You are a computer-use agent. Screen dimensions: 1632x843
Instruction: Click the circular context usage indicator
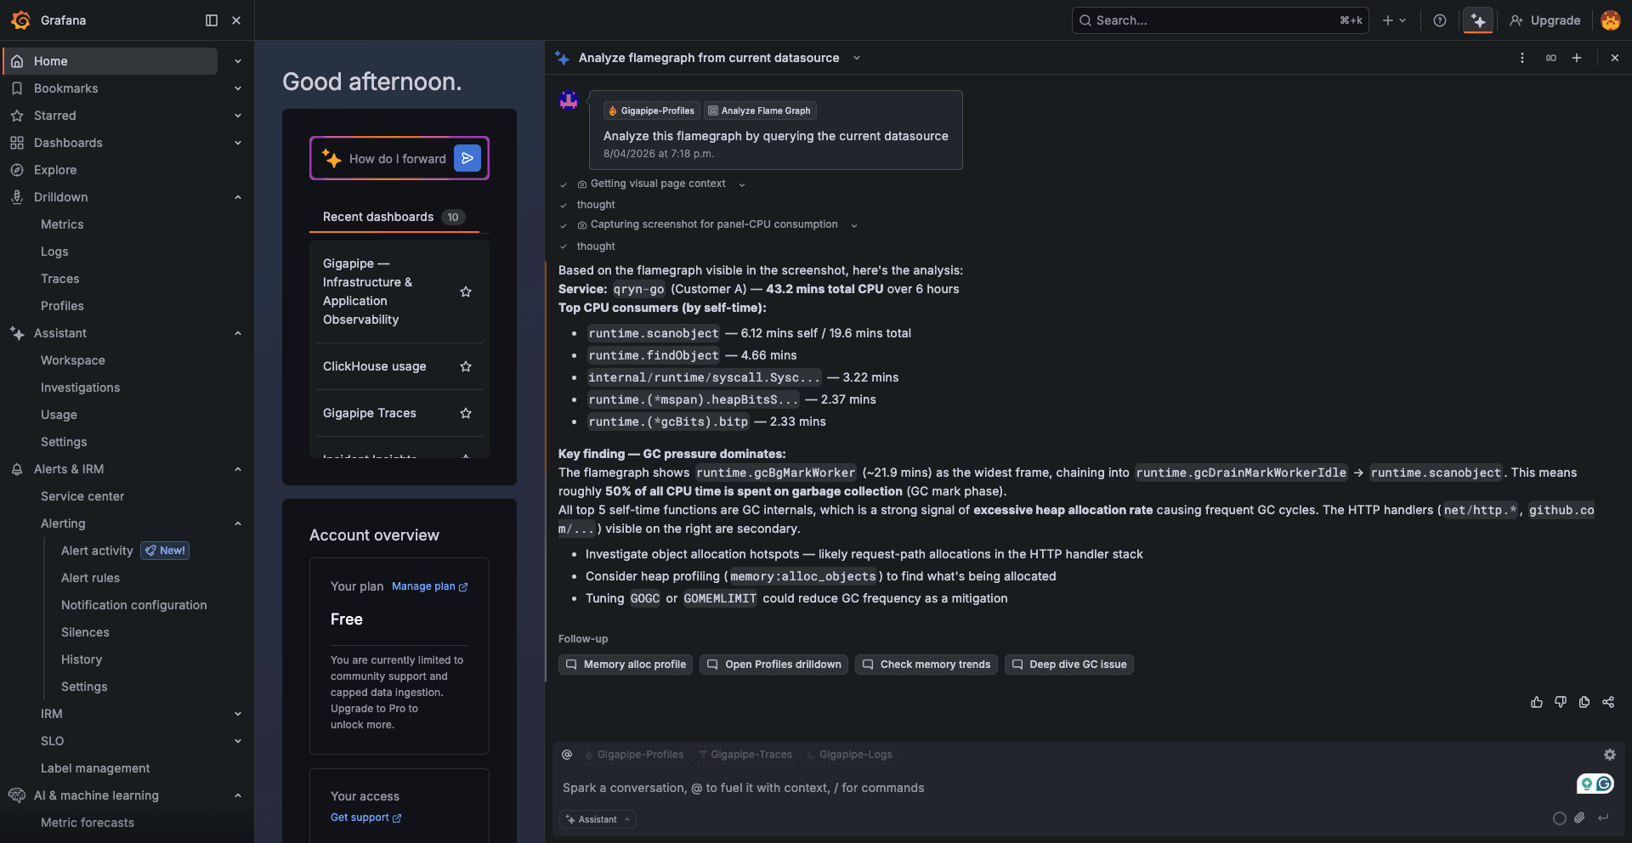click(1560, 818)
